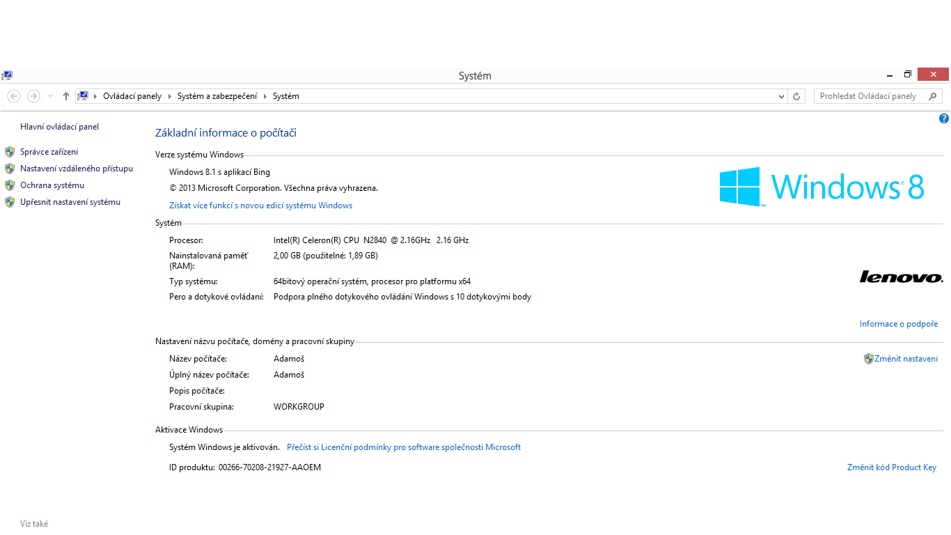This screenshot has height=535, width=951.
Task: Expand the chevron after Ovládací panely
Action: coord(168,96)
